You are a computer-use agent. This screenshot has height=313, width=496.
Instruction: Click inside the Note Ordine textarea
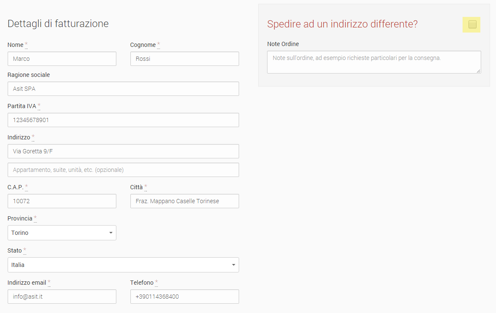click(374, 62)
